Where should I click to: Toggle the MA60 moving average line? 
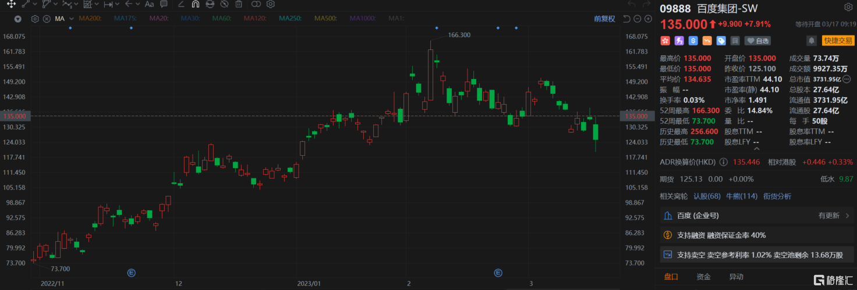point(222,19)
